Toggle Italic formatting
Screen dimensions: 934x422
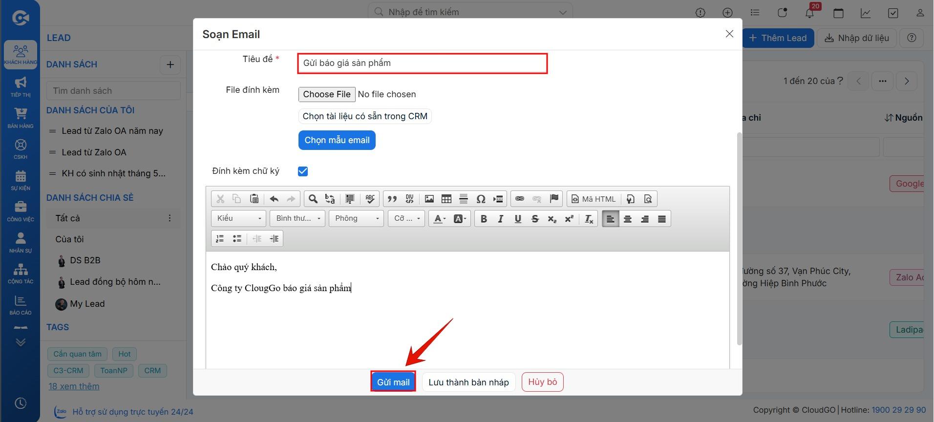[501, 219]
